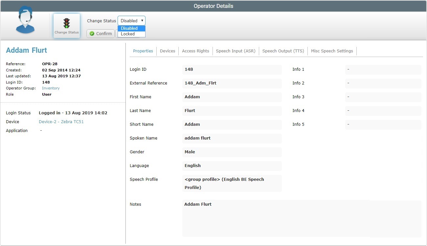Click the Info 1 field

point(383,69)
